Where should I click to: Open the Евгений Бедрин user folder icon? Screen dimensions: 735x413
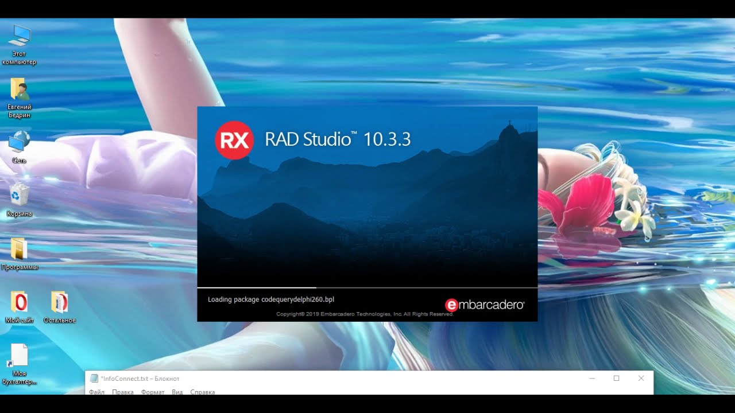pos(19,98)
